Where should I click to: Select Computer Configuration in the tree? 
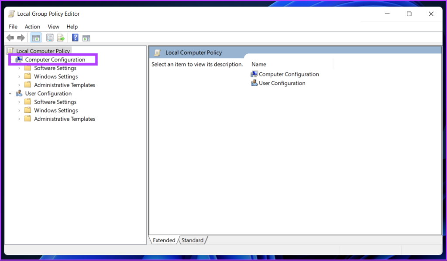55,59
